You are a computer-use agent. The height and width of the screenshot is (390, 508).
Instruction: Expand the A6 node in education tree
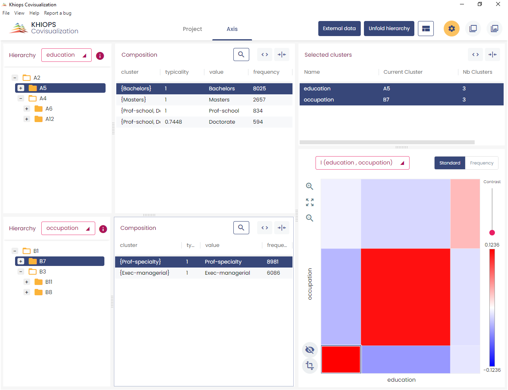click(x=27, y=109)
